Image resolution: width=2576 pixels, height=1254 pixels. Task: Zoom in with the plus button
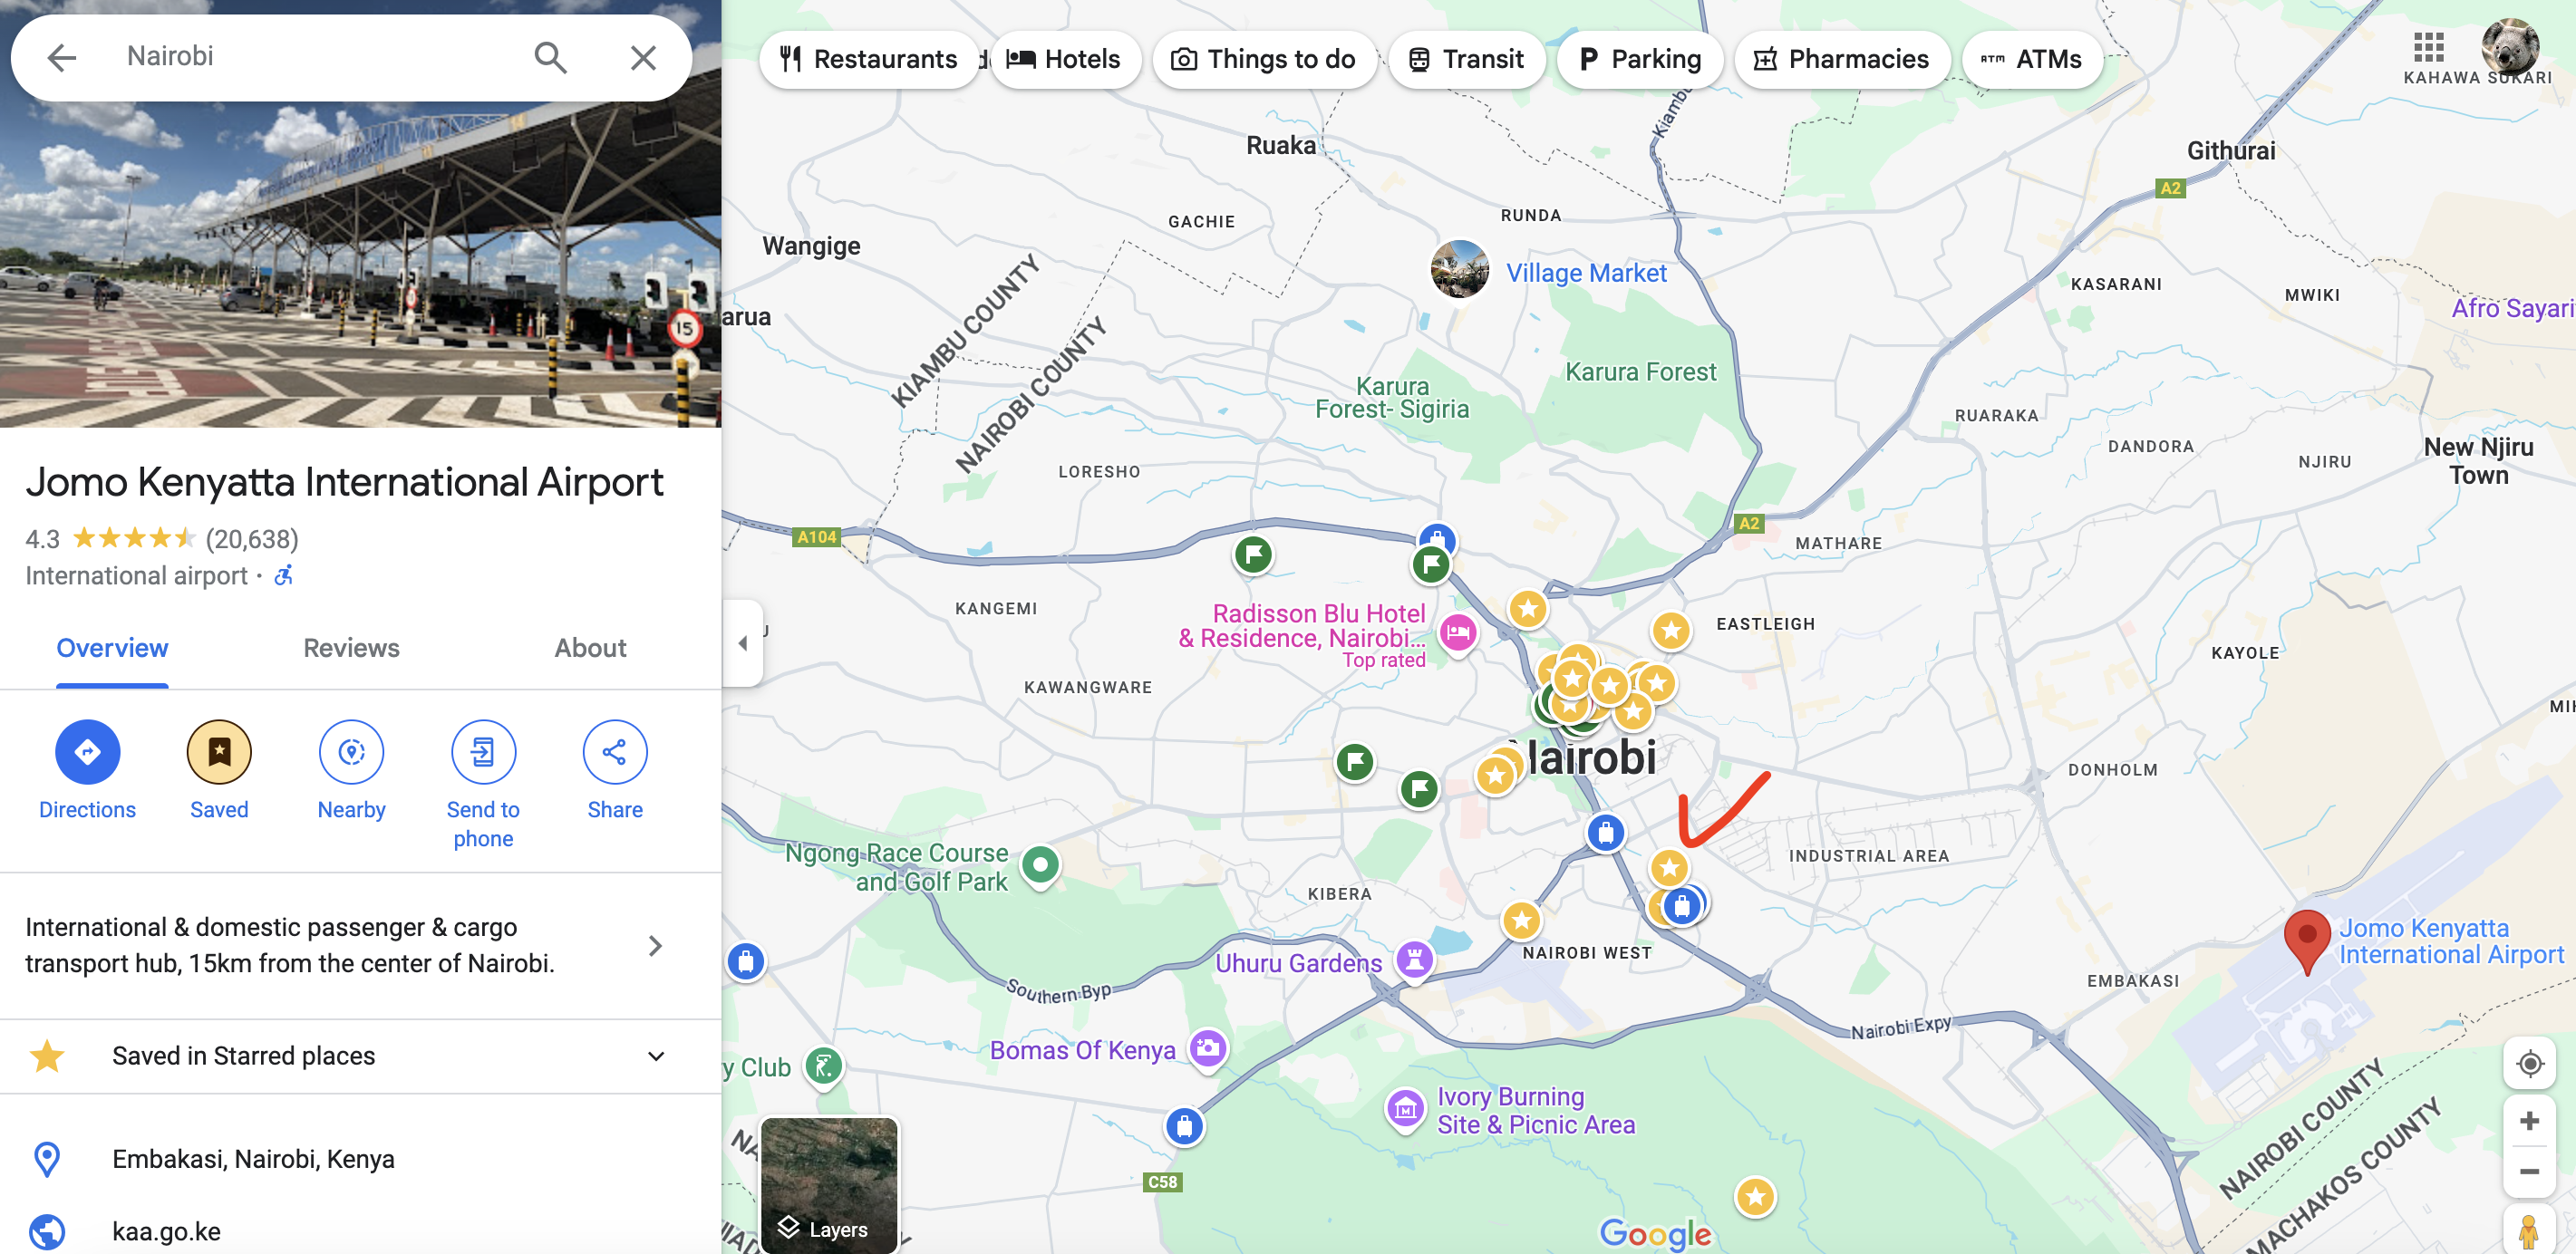2529,1121
